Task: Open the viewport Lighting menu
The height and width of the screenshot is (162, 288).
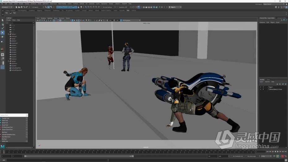Action: 50,18
